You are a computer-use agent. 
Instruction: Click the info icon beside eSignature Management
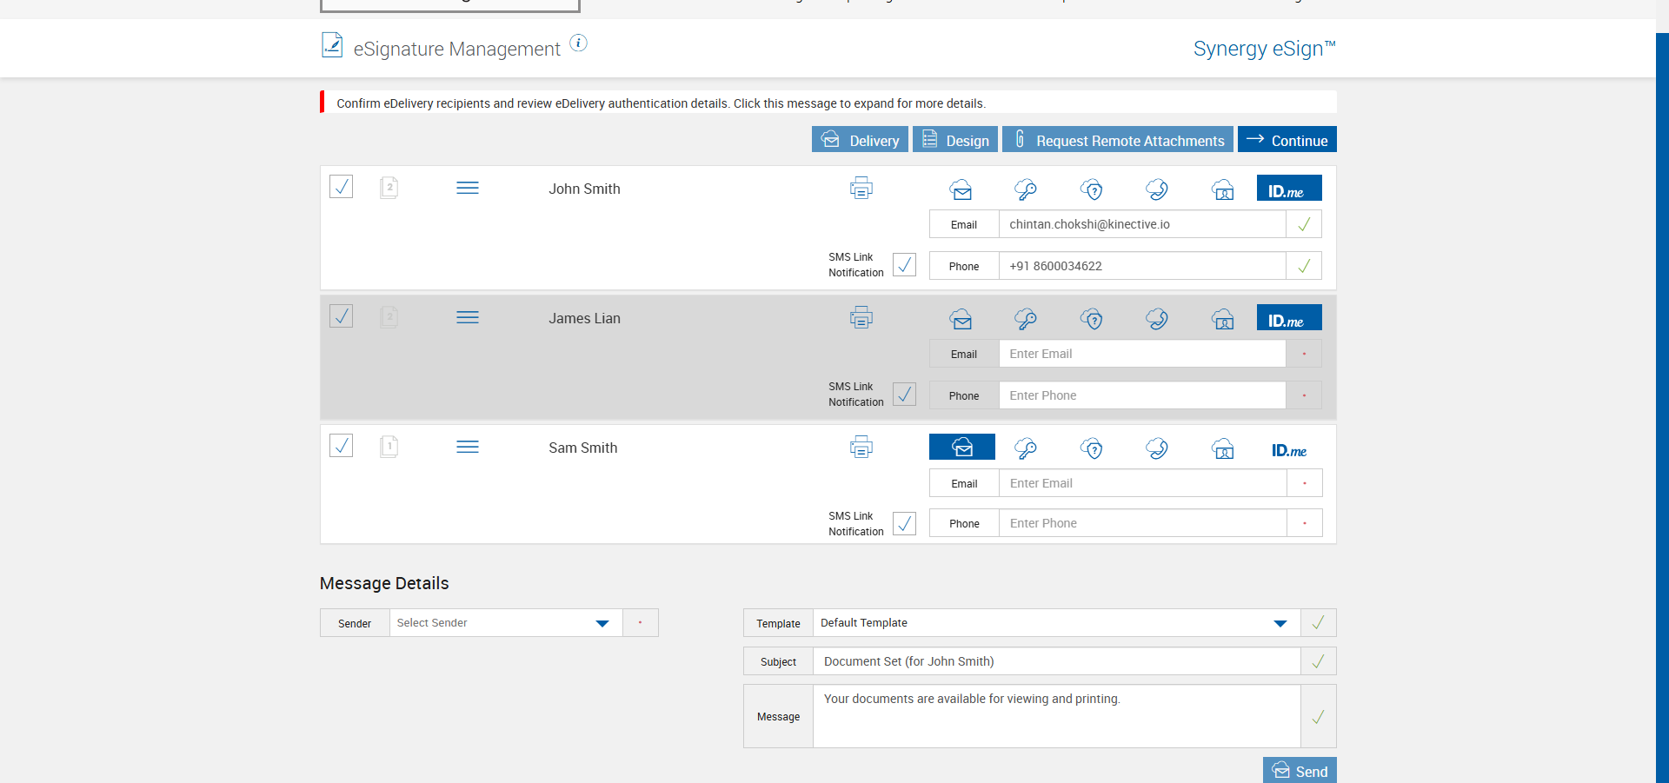578,43
